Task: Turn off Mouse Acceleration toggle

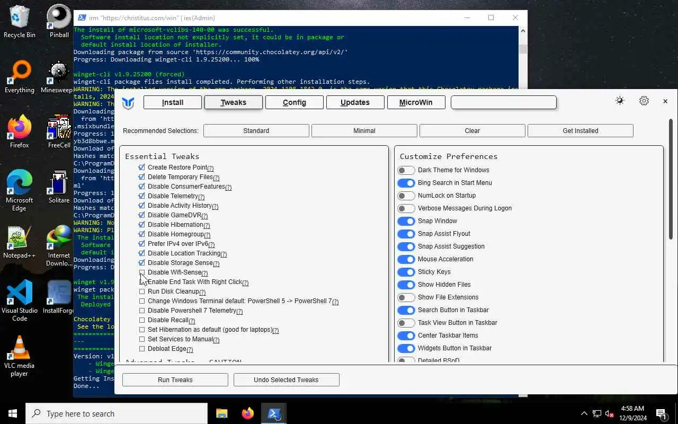Action: pyautogui.click(x=406, y=259)
